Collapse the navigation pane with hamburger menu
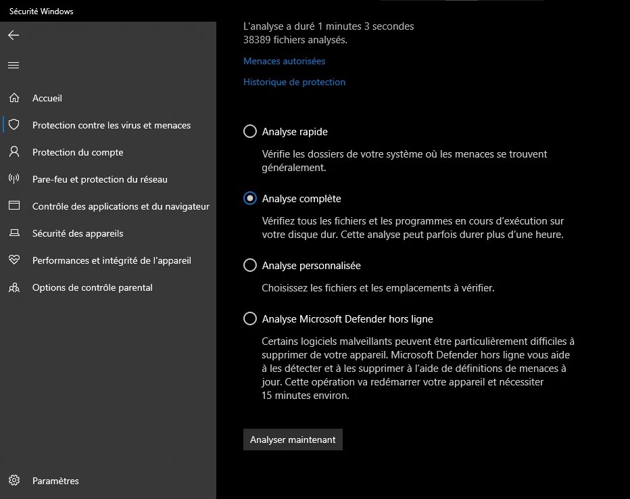630x499 pixels. point(14,65)
